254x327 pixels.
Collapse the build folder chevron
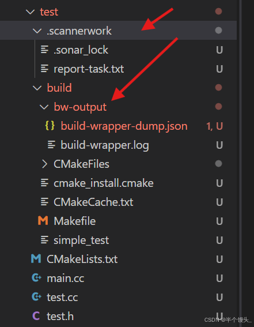(37, 88)
